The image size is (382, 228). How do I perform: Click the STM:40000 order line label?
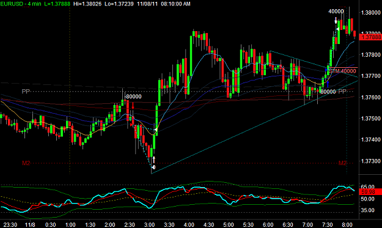[342, 71]
